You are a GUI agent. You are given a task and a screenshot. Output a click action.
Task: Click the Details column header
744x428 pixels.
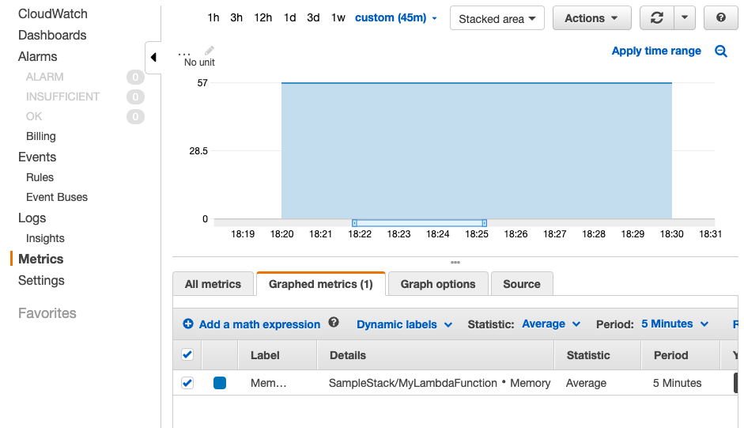click(348, 355)
